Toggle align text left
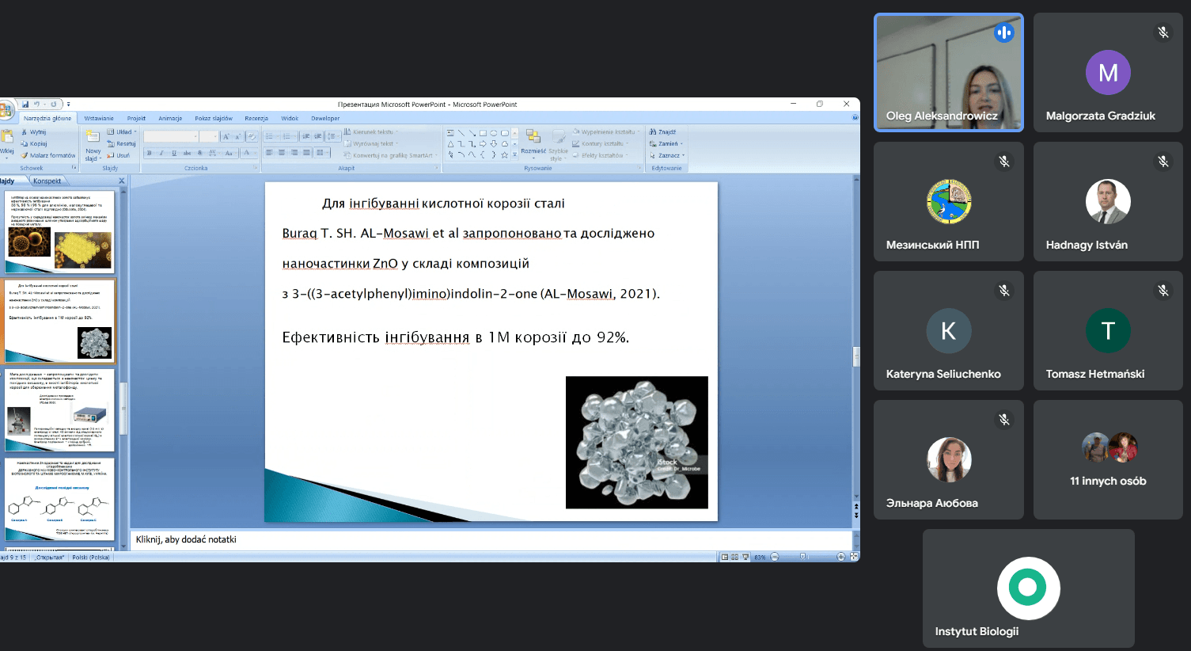The width and height of the screenshot is (1191, 651). [x=269, y=153]
